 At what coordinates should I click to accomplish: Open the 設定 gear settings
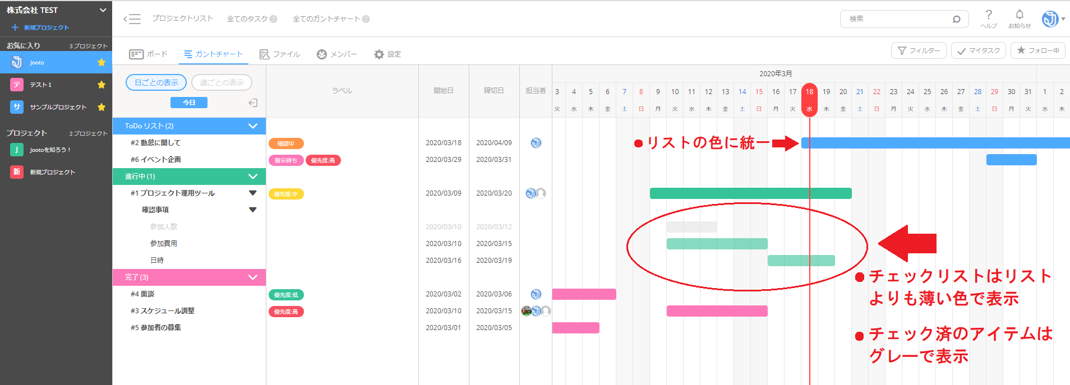(387, 54)
